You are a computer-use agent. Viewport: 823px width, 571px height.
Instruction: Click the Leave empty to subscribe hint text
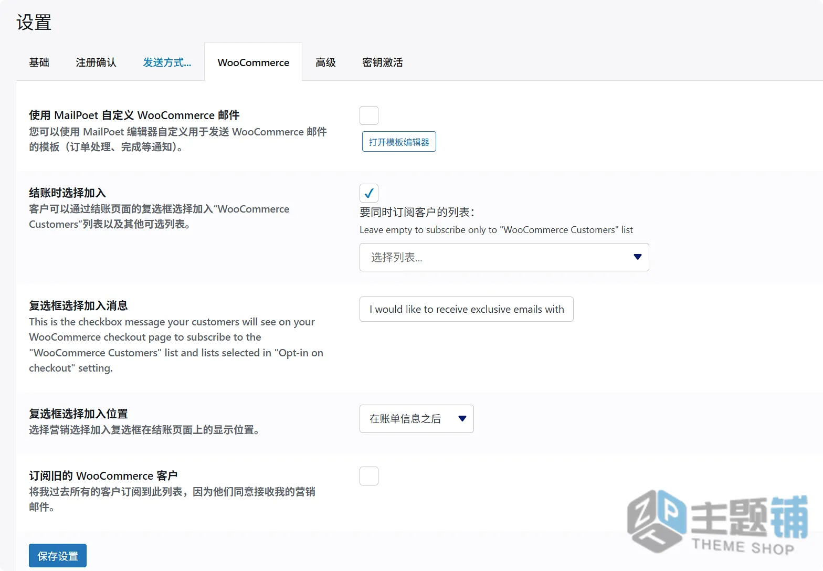(x=496, y=230)
